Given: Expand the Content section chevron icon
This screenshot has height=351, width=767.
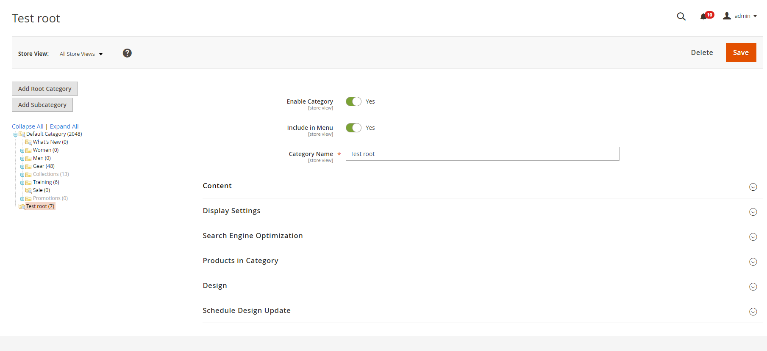Looking at the screenshot, I should click(x=753, y=187).
